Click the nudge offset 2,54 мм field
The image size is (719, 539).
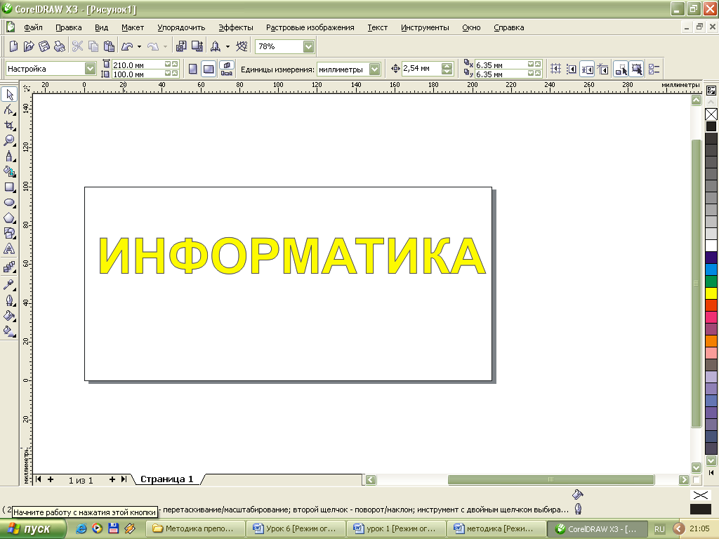pyautogui.click(x=421, y=69)
